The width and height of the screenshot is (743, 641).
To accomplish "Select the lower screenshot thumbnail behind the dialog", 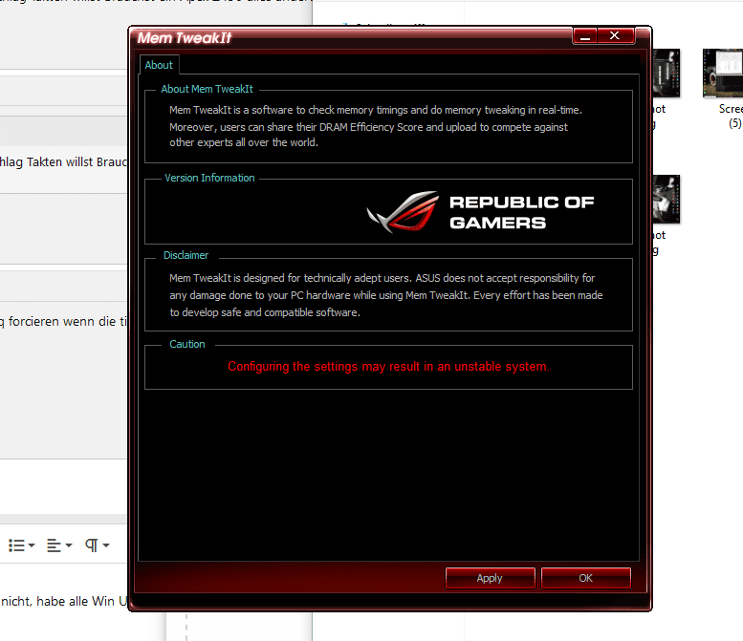I will coord(666,200).
